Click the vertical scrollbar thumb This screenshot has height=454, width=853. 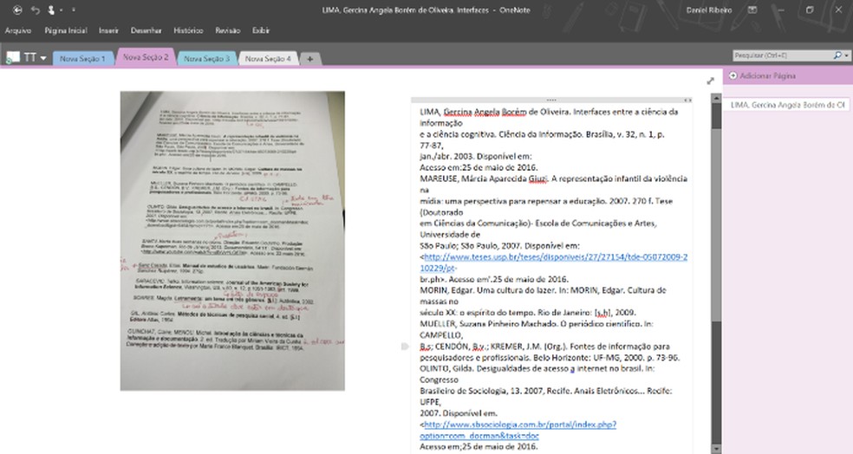click(x=716, y=224)
